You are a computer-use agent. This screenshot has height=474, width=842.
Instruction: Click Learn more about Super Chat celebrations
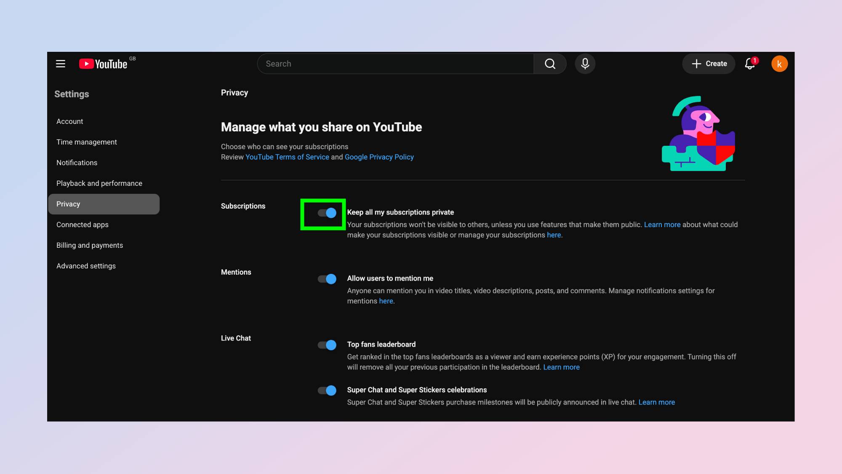click(x=656, y=402)
